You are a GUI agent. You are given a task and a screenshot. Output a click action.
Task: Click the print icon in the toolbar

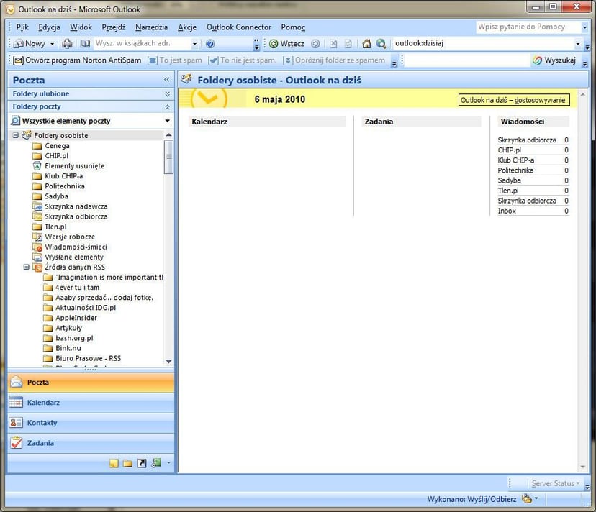click(x=67, y=44)
